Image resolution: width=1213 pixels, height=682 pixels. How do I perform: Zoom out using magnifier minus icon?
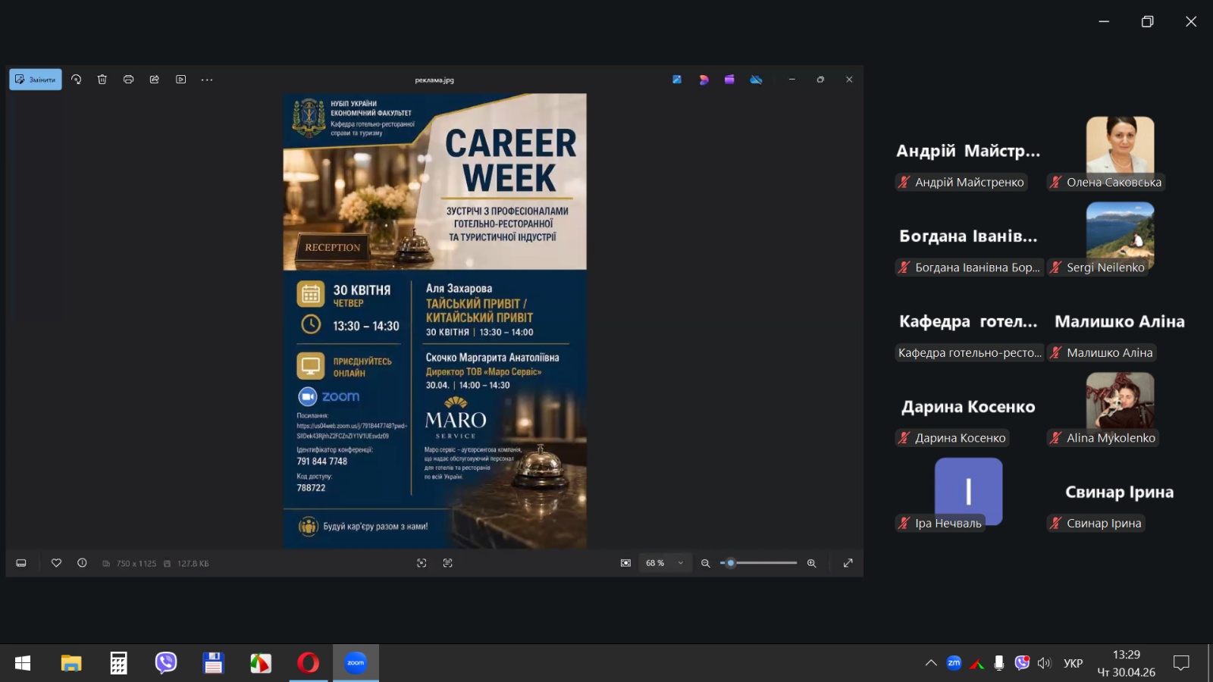coord(706,563)
